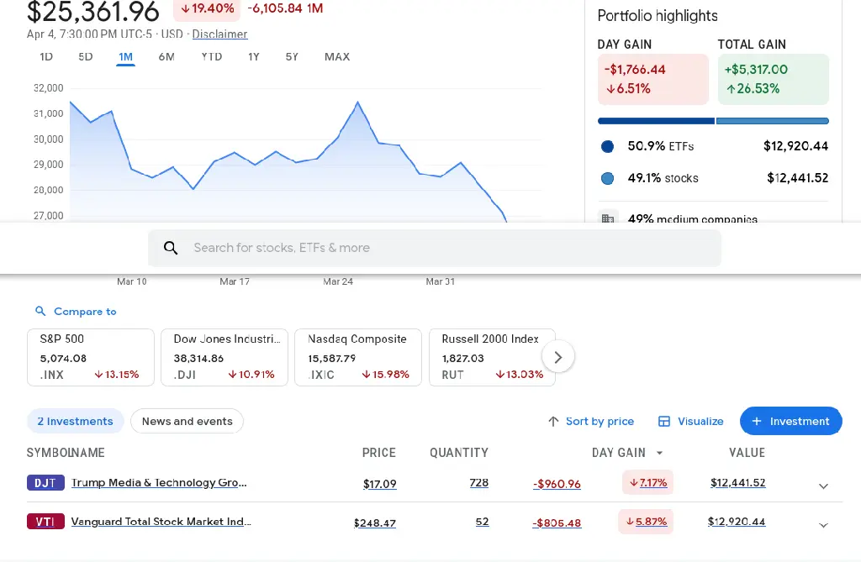Open the News and events tab
This screenshot has height=562, width=861.
point(188,422)
